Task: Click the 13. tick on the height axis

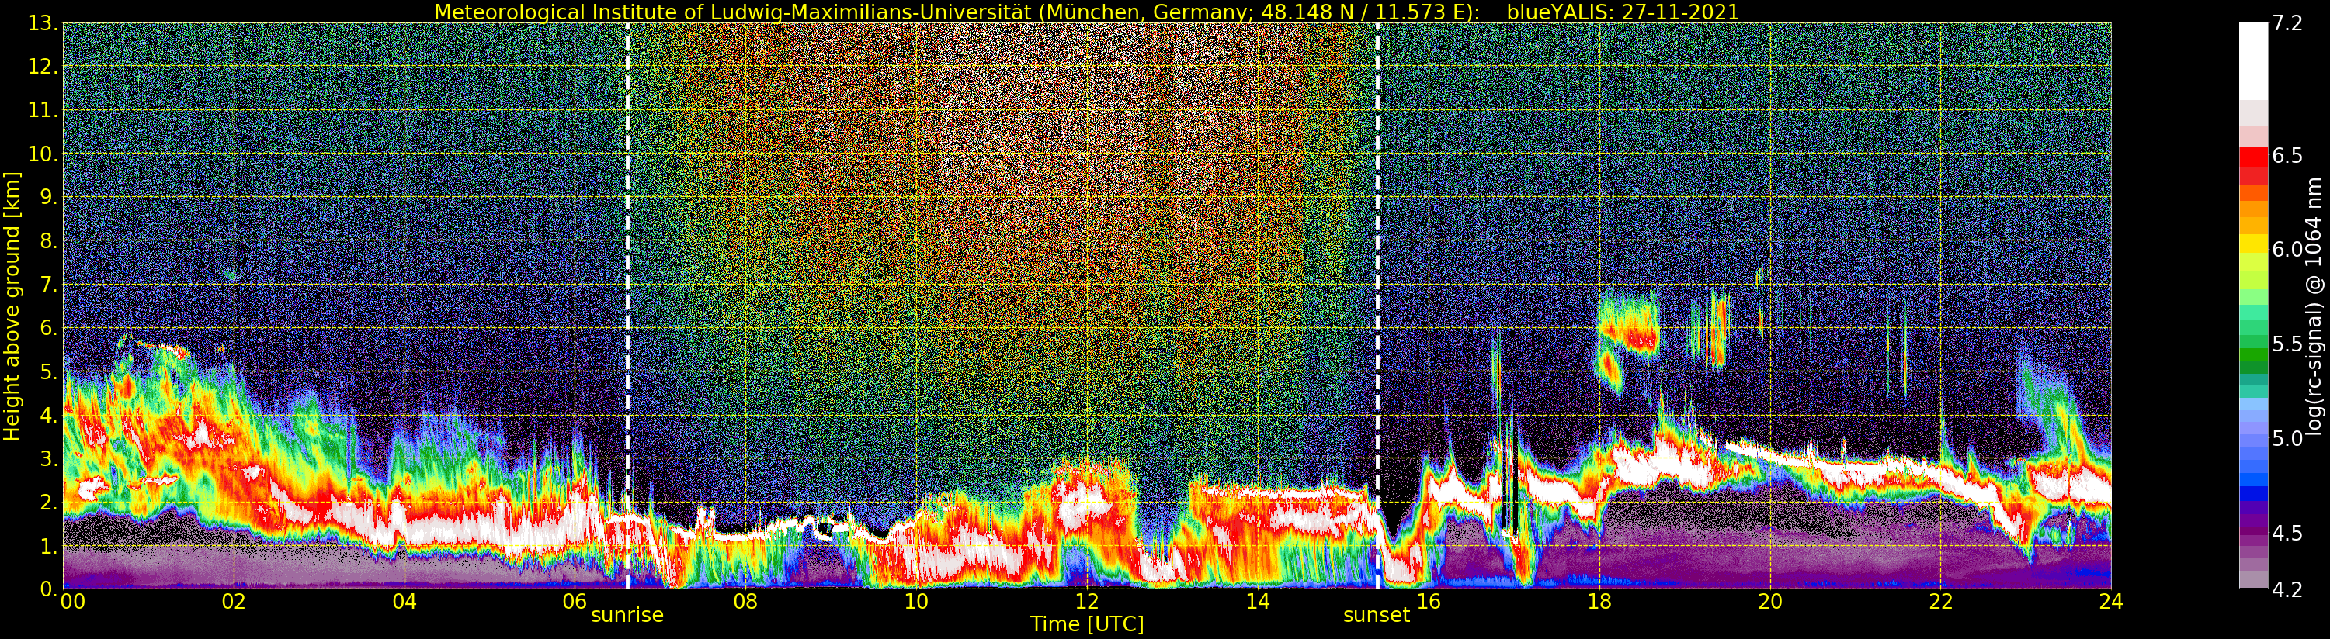Action: tap(43, 23)
